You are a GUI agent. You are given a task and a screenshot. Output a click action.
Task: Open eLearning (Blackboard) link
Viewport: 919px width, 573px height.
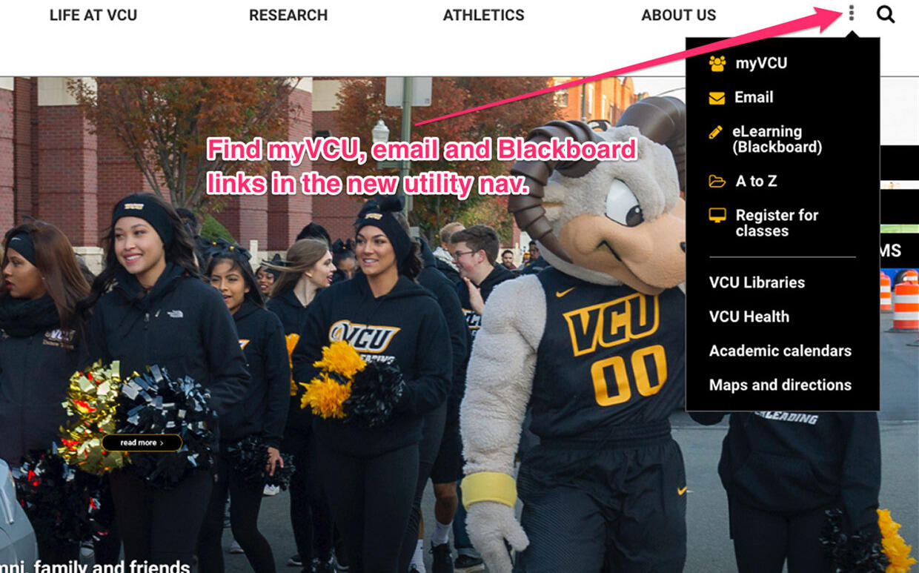[x=777, y=139]
